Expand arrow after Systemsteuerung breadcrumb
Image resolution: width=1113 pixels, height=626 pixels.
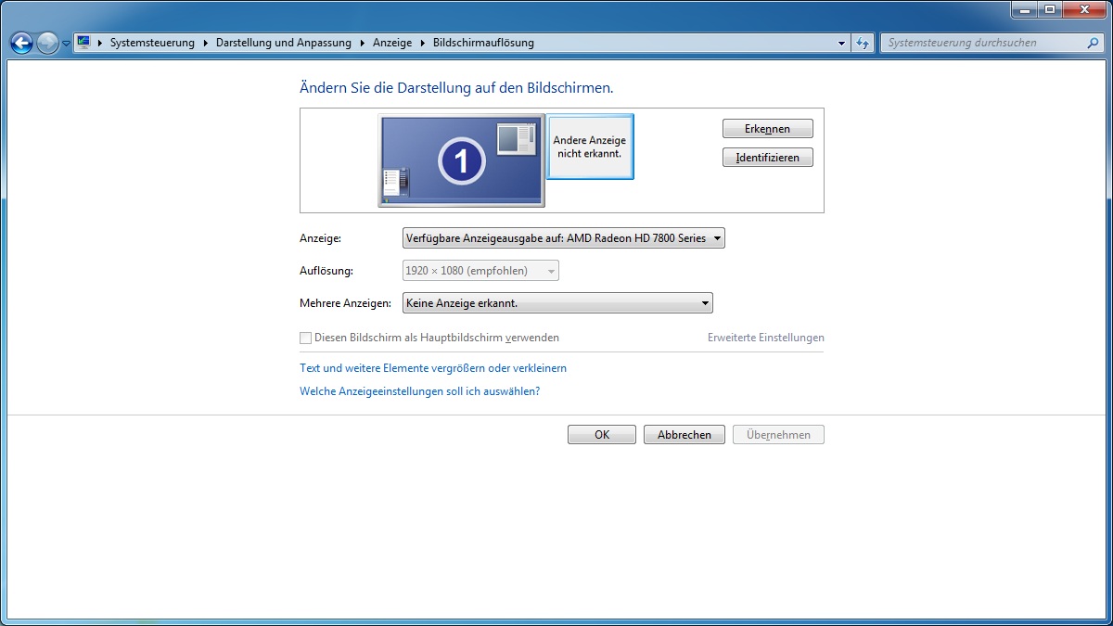point(205,43)
